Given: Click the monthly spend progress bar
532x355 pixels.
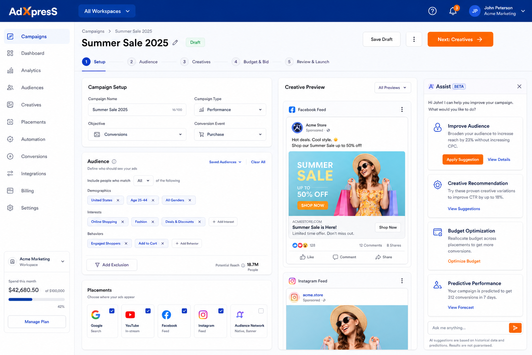Looking at the screenshot, I should [37, 299].
